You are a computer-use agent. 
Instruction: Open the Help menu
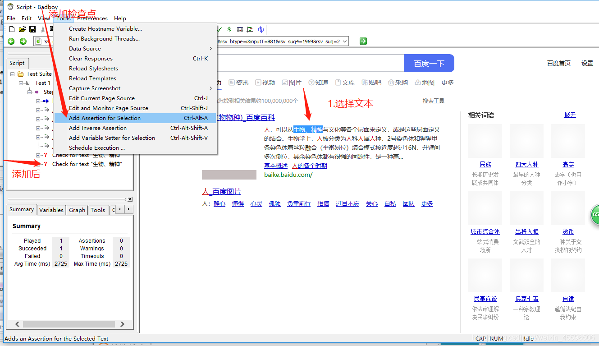120,18
